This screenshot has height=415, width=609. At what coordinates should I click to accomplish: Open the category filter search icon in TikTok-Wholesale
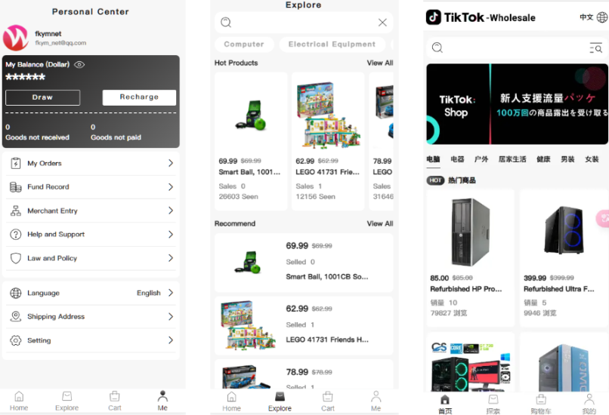click(x=596, y=48)
